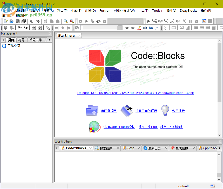
Task: Toggle a bookmark with the dot icon
Action: [x=62, y=28]
